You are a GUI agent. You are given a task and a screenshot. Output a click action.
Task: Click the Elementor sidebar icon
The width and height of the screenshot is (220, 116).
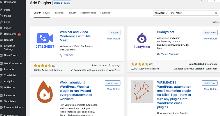pyautogui.click(x=1, y=95)
